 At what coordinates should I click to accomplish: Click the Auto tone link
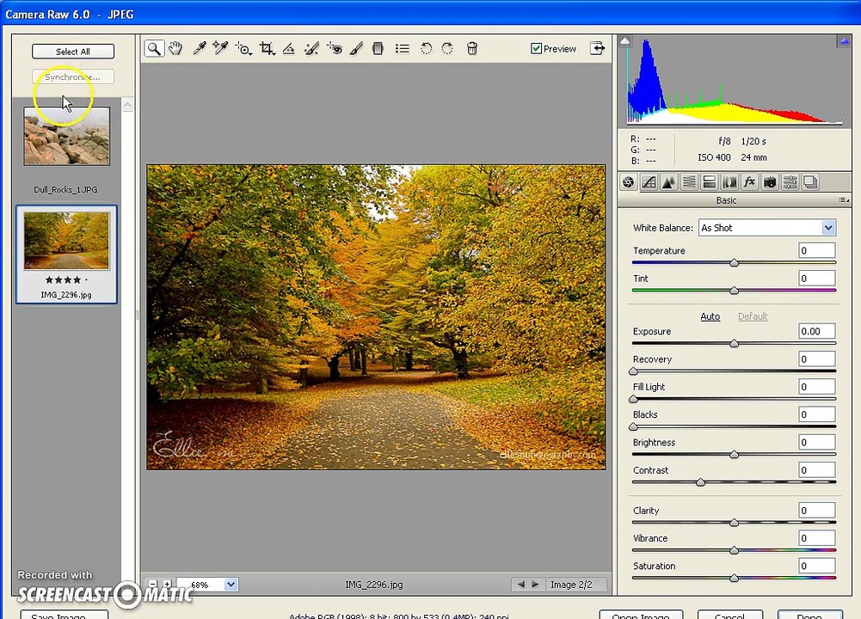pos(710,316)
